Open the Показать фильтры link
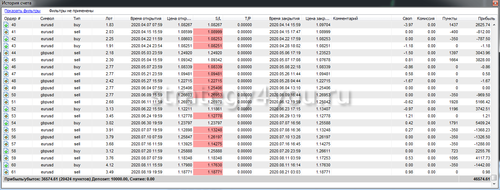The width and height of the screenshot is (500, 190). point(22,11)
